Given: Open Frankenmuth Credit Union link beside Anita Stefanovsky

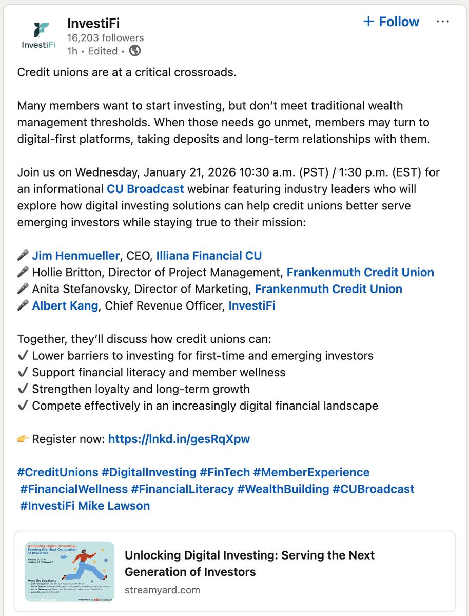Looking at the screenshot, I should [x=328, y=289].
